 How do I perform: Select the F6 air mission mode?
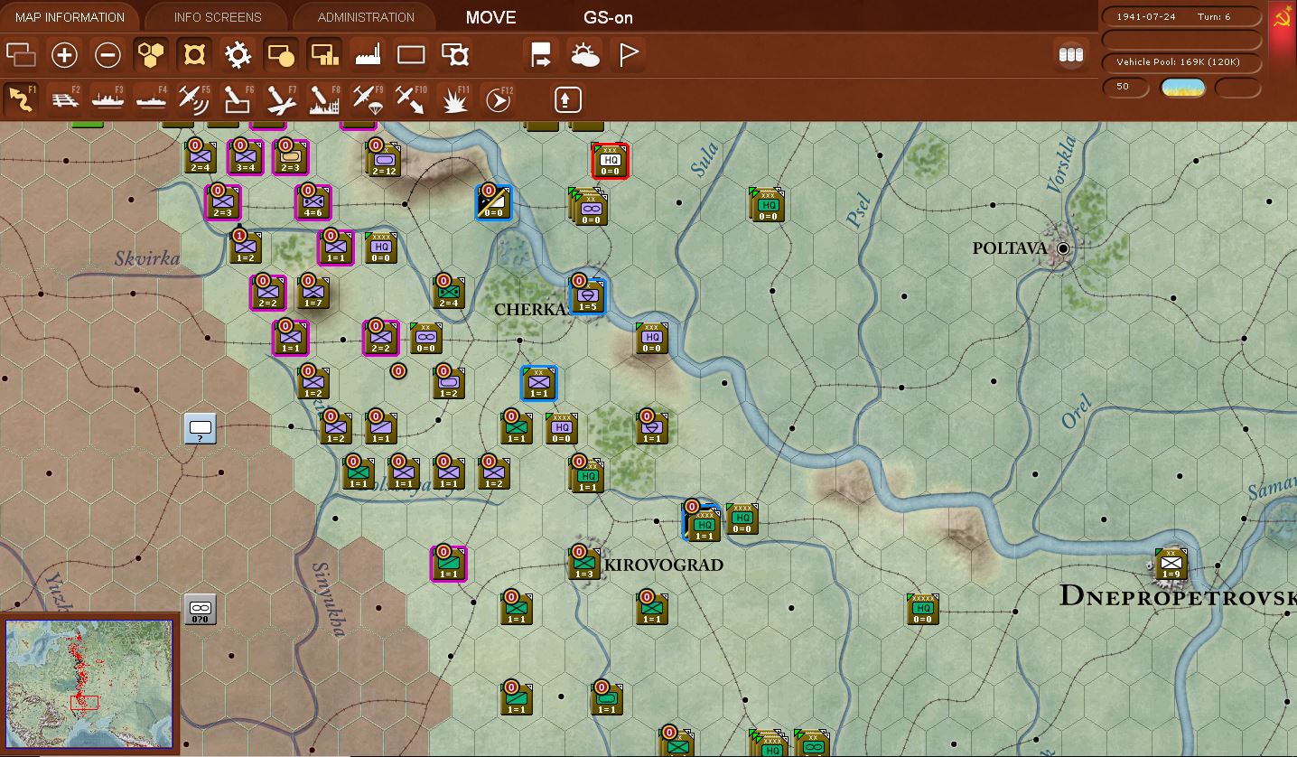[x=238, y=98]
